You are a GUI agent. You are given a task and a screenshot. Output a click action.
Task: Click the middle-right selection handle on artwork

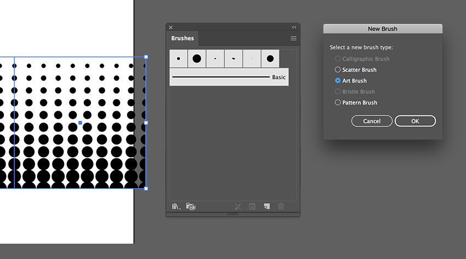146,123
